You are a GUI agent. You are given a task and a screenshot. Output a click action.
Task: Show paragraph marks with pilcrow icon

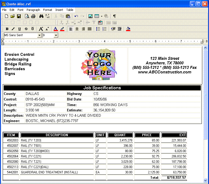pyautogui.click(x=114, y=16)
